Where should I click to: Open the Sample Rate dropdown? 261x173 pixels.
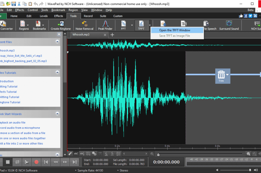pos(89,170)
